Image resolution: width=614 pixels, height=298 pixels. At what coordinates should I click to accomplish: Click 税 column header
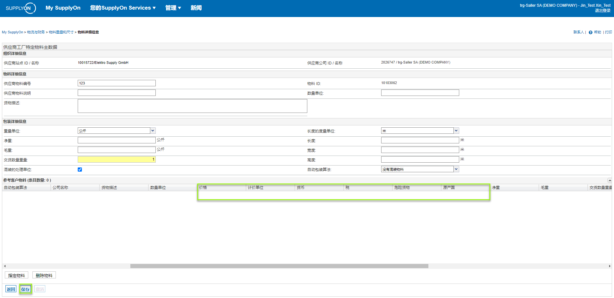click(368, 187)
